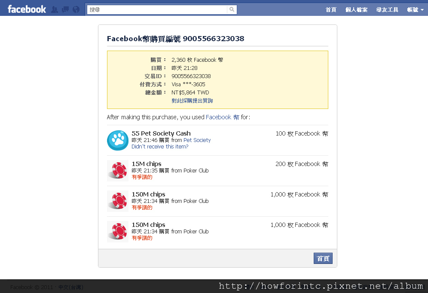Viewport: 428px width, 293px height.
Task: Click Visa ***-3605 payment method
Action: point(188,84)
